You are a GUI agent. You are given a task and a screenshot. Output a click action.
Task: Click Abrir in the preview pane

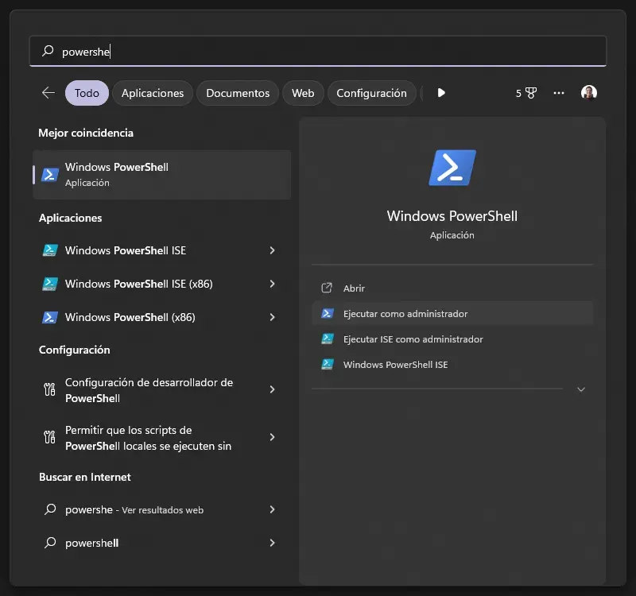[x=452, y=288]
